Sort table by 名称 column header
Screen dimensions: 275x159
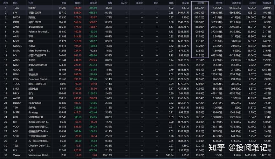31,3
